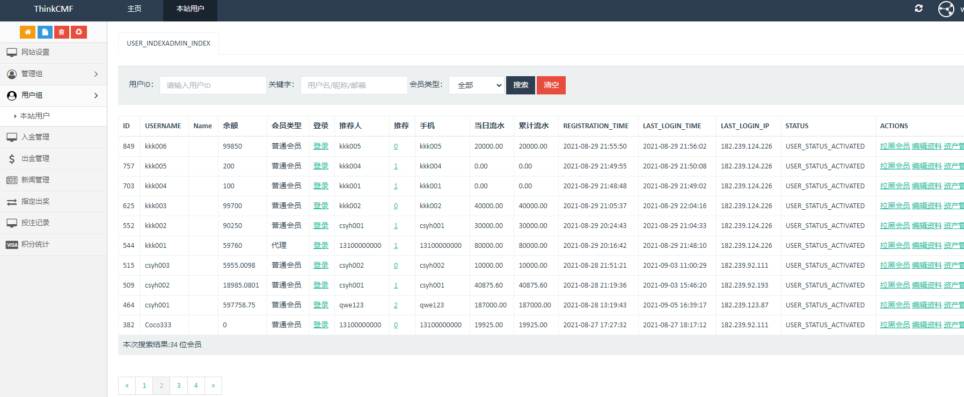This screenshot has width=964, height=397.
Task: Collapse the 用户组 sidebar group
Action: pyautogui.click(x=53, y=95)
